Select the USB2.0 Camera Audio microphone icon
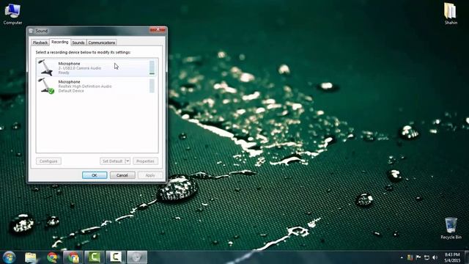Viewport: 469px width, 264px height. click(x=45, y=67)
